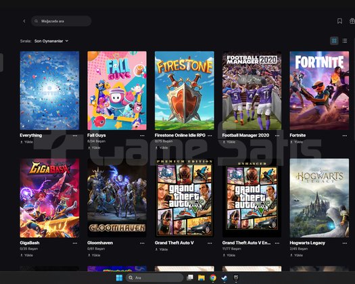Image resolution: width=355 pixels, height=284 pixels.
Task: Open the Hogwarts Legacy cover
Action: click(319, 198)
